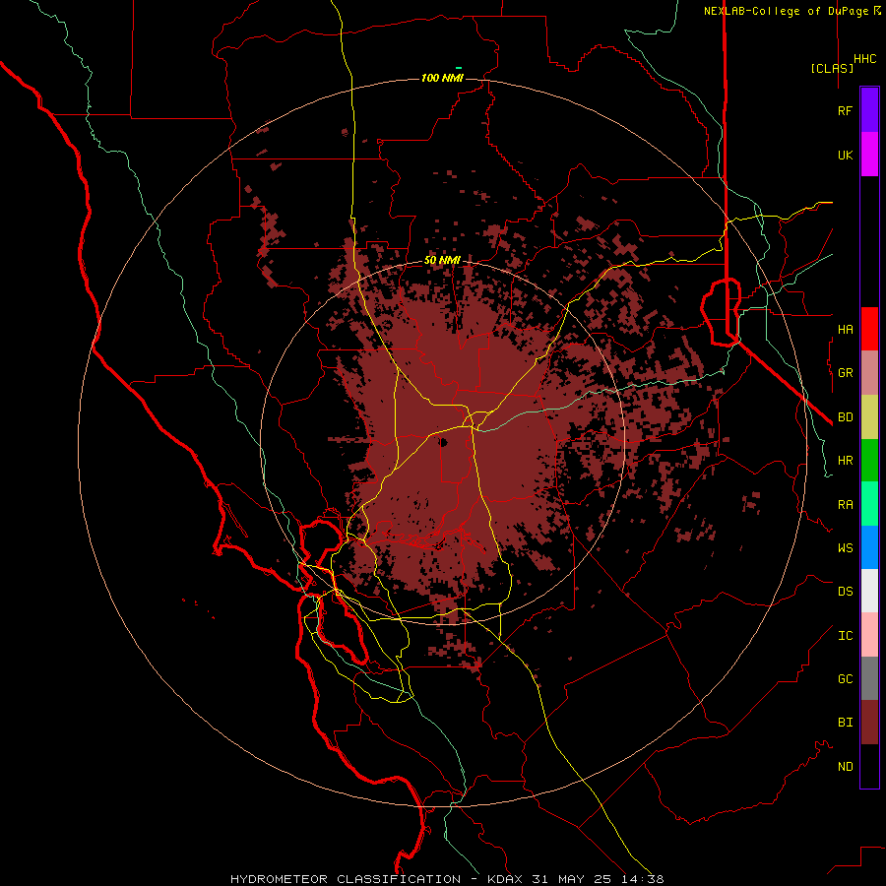The height and width of the screenshot is (886, 886).
Task: Click the HR green legend color block
Action: click(869, 461)
